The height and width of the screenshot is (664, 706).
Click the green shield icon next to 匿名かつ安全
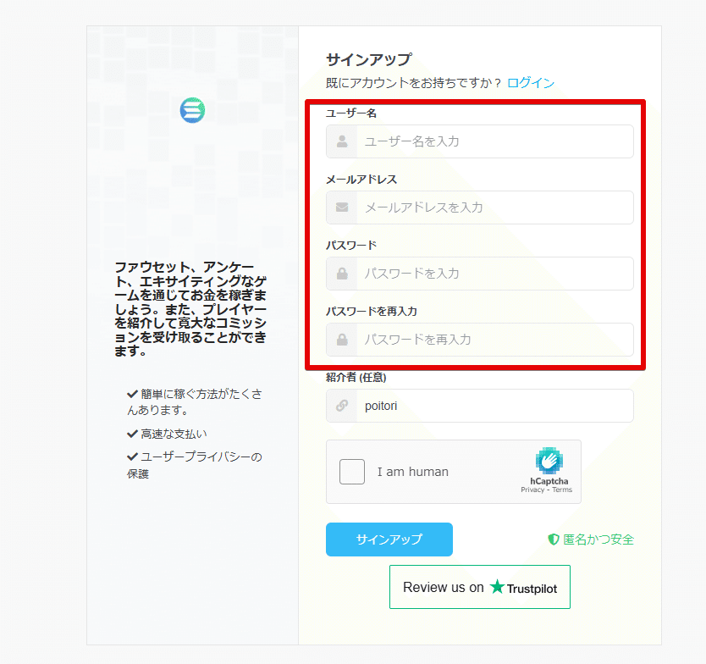coord(553,539)
